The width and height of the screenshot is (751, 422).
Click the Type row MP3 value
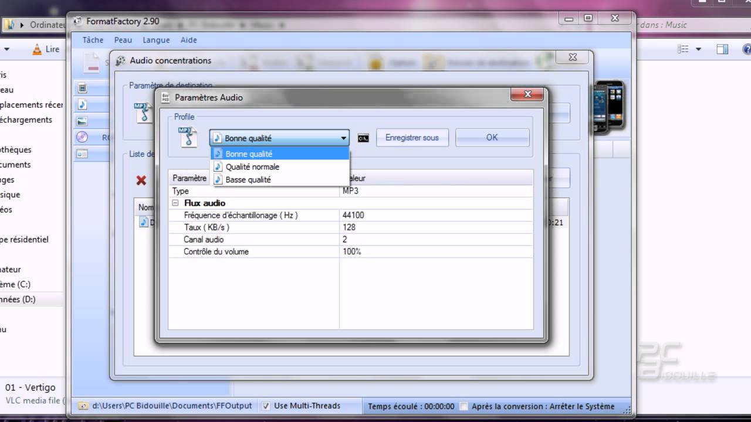[436, 191]
